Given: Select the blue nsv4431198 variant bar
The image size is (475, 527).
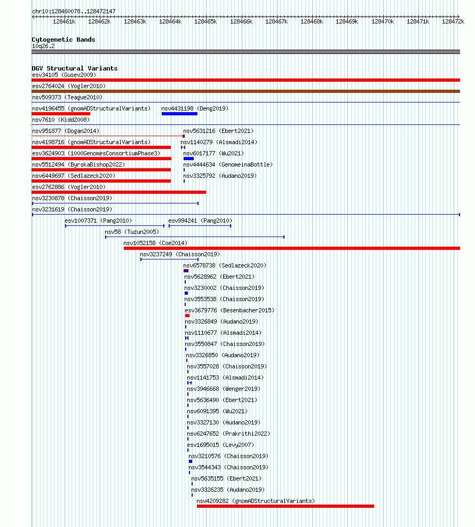Looking at the screenshot, I should (179, 114).
